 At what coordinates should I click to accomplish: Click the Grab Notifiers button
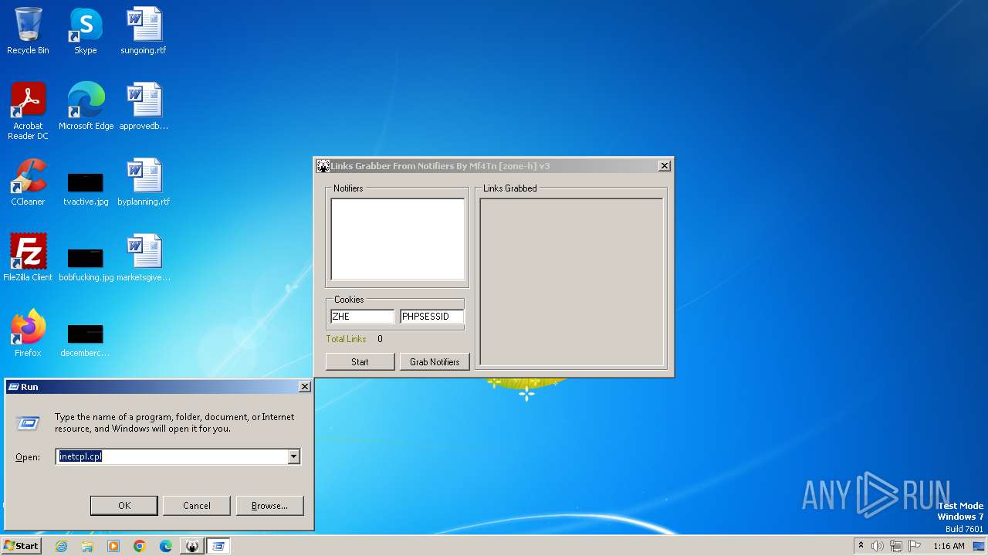coord(435,362)
